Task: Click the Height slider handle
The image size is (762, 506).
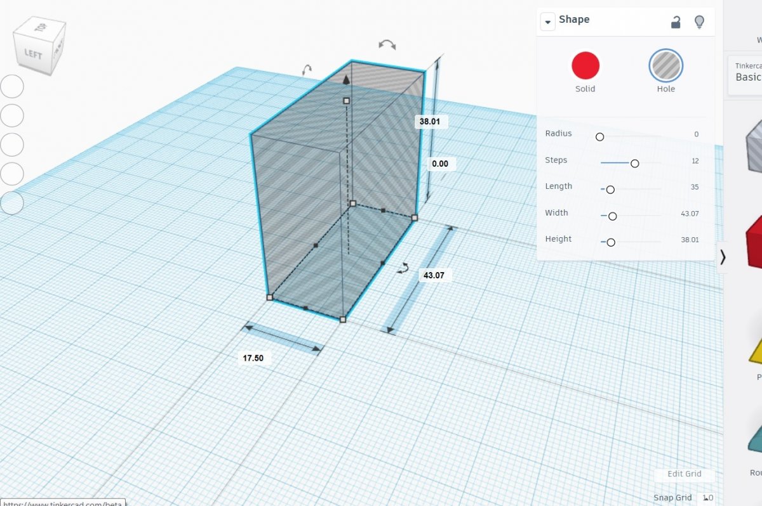Action: pos(611,242)
